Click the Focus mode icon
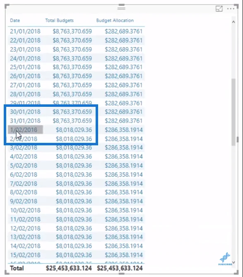243x277 pixels. tap(219, 9)
